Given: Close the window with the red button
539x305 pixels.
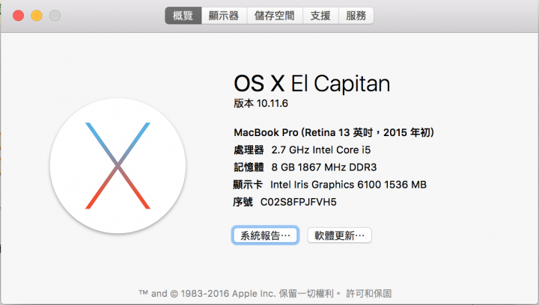Looking at the screenshot, I should tap(18, 16).
